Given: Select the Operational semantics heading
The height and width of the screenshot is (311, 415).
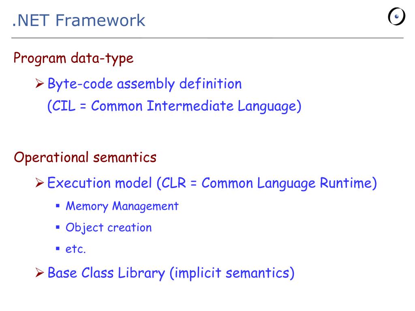Looking at the screenshot, I should tap(85, 158).
